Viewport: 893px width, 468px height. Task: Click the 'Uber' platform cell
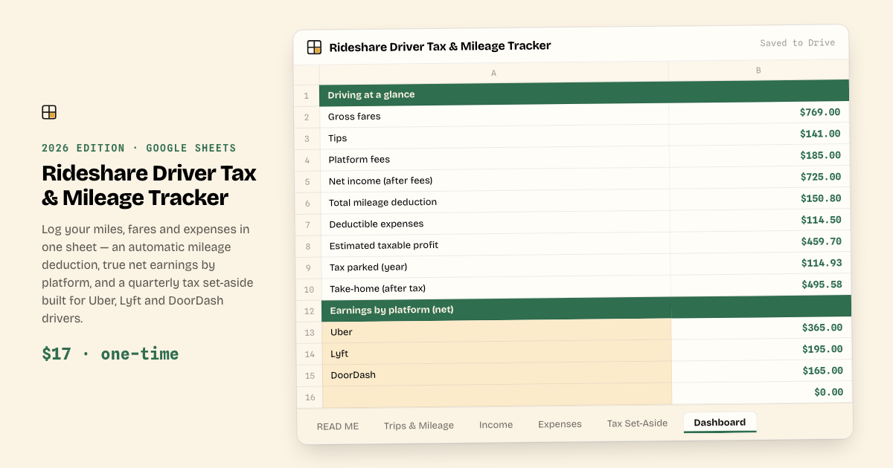click(497, 331)
